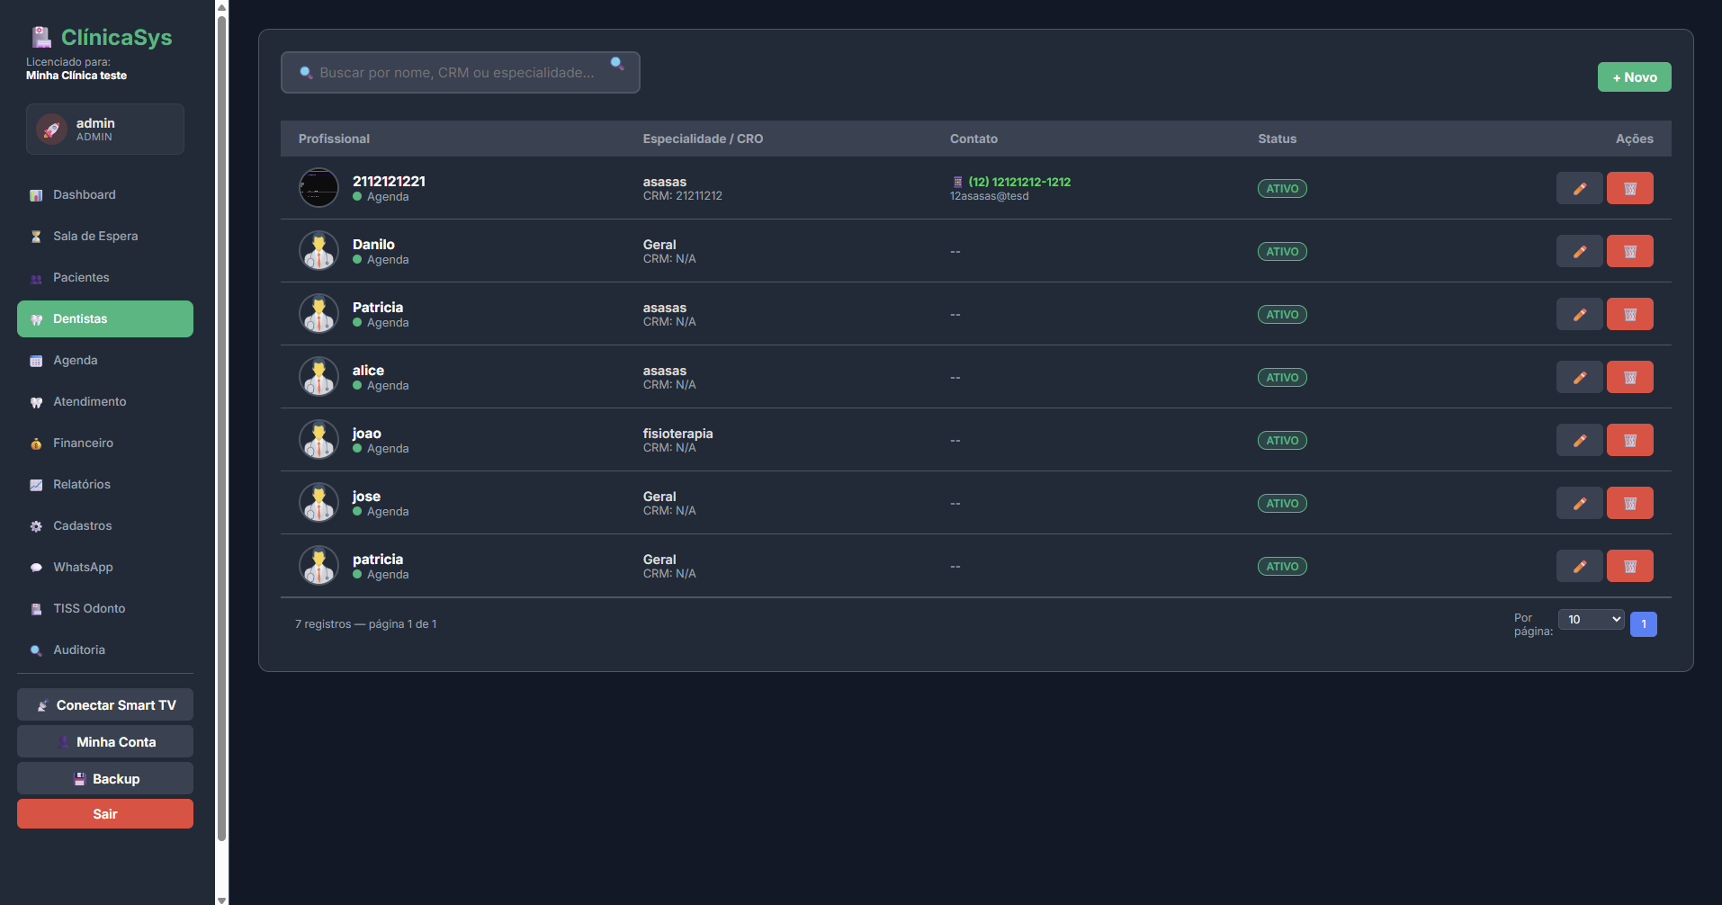1722x905 pixels.
Task: Click the pencil edit icon for joao
Action: (x=1579, y=441)
